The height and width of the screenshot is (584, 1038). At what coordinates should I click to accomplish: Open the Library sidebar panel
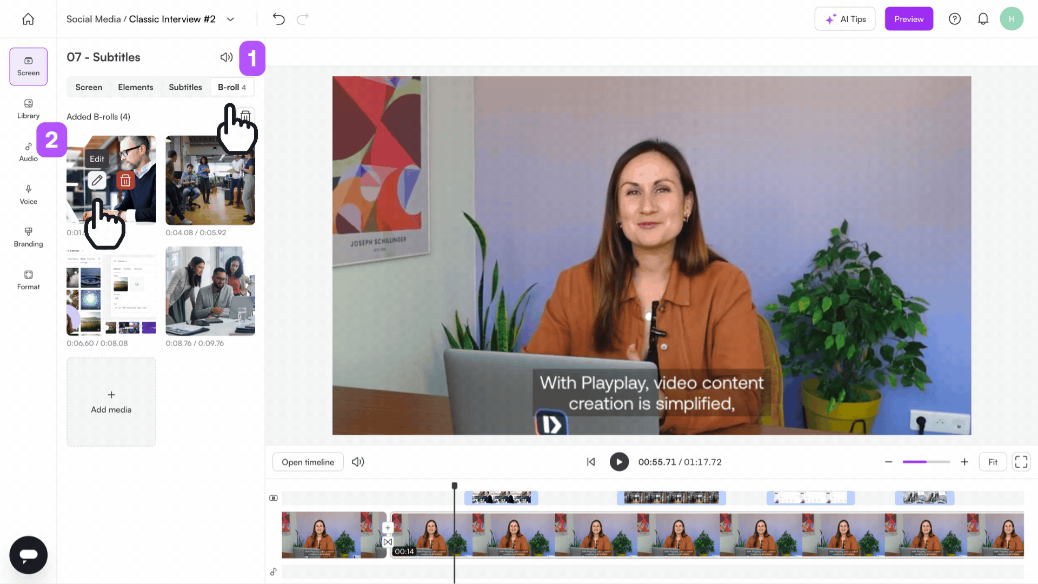(x=28, y=109)
